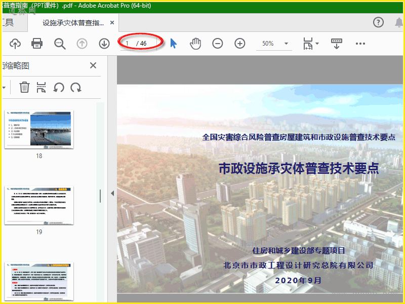Go to previous page with the up arrow

point(82,44)
